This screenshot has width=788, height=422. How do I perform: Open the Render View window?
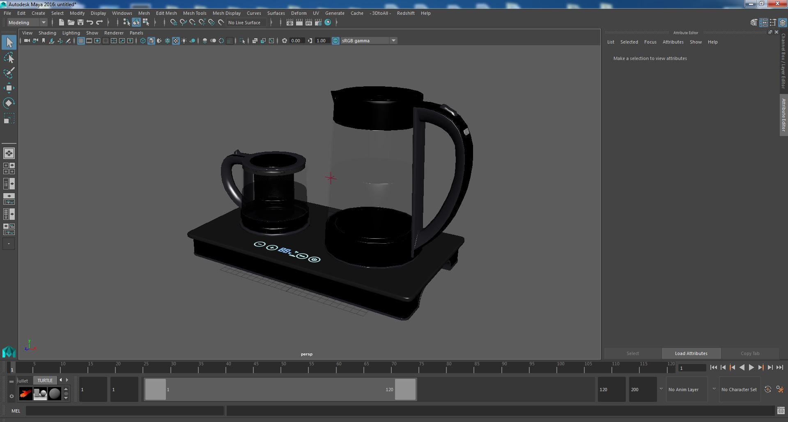pos(289,23)
